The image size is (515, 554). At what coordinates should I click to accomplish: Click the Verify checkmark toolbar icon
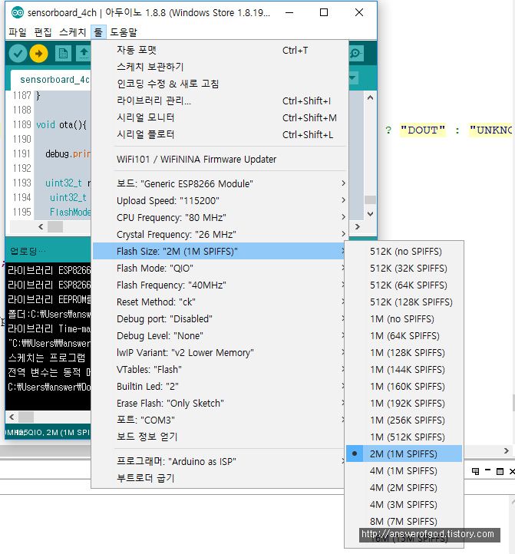[18, 54]
